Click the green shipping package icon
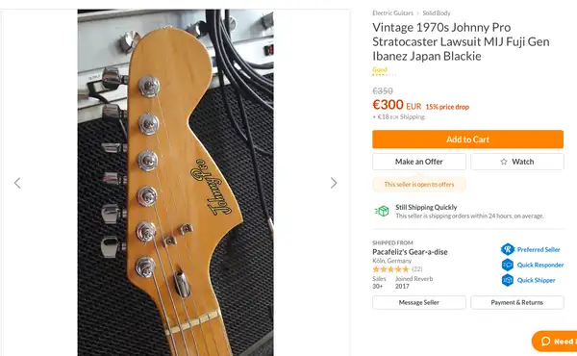The width and height of the screenshot is (577, 356). (x=382, y=211)
